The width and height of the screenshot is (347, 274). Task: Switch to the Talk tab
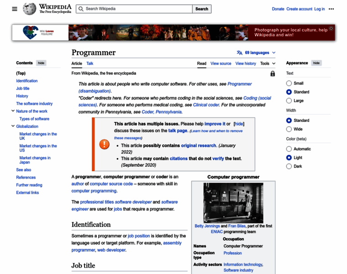coord(90,63)
